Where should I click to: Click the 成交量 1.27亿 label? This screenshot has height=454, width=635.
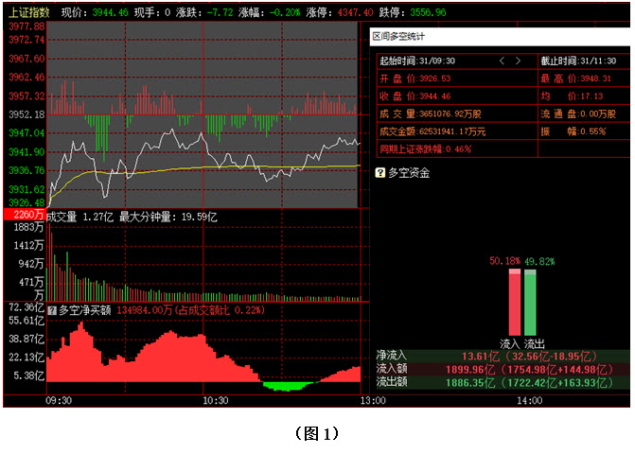click(x=79, y=218)
